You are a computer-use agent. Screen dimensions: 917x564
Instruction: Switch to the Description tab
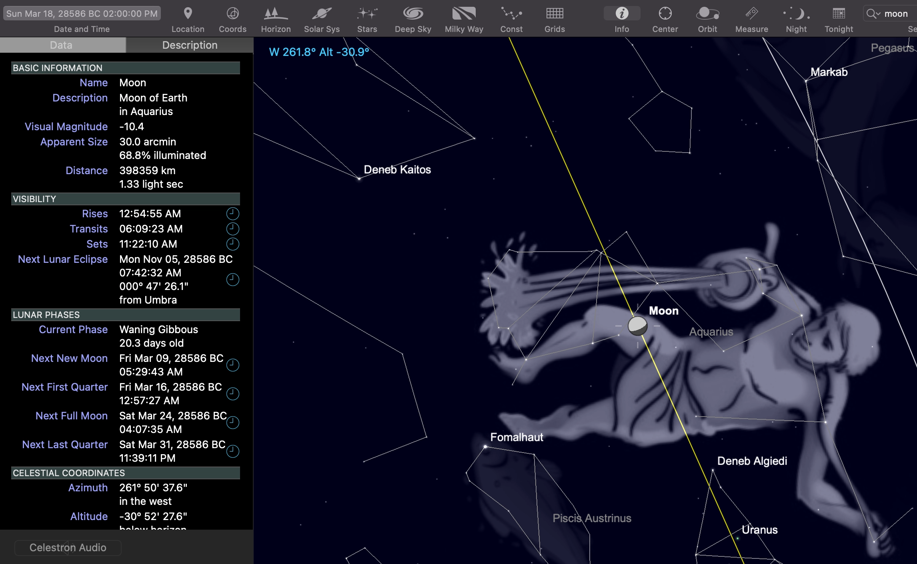coord(190,45)
